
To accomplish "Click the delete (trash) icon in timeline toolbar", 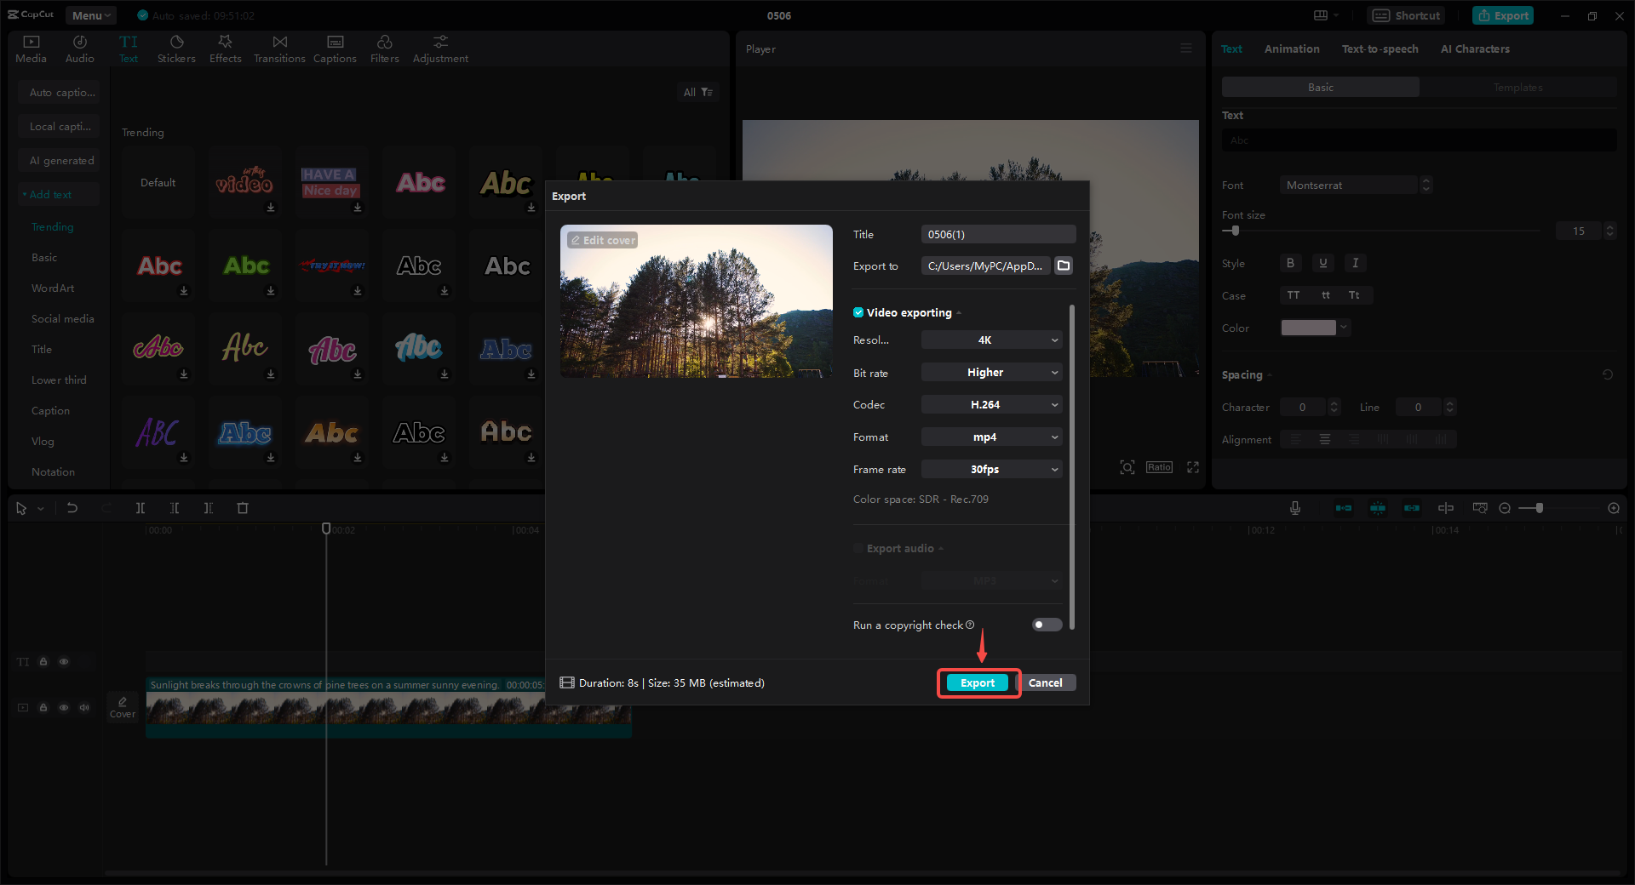I will click(243, 508).
